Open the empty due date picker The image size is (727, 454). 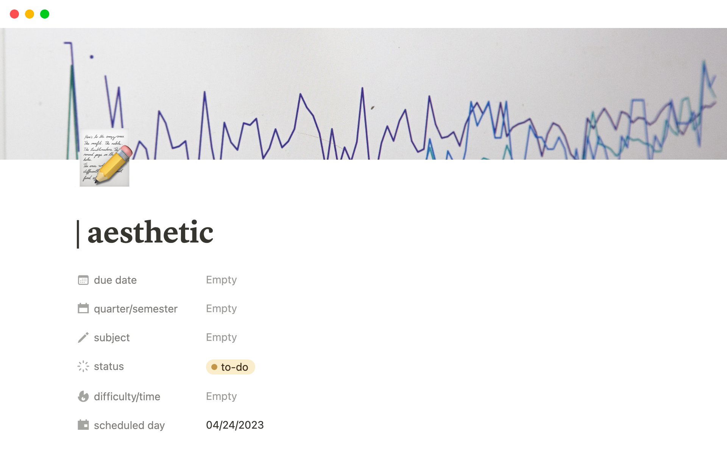221,280
